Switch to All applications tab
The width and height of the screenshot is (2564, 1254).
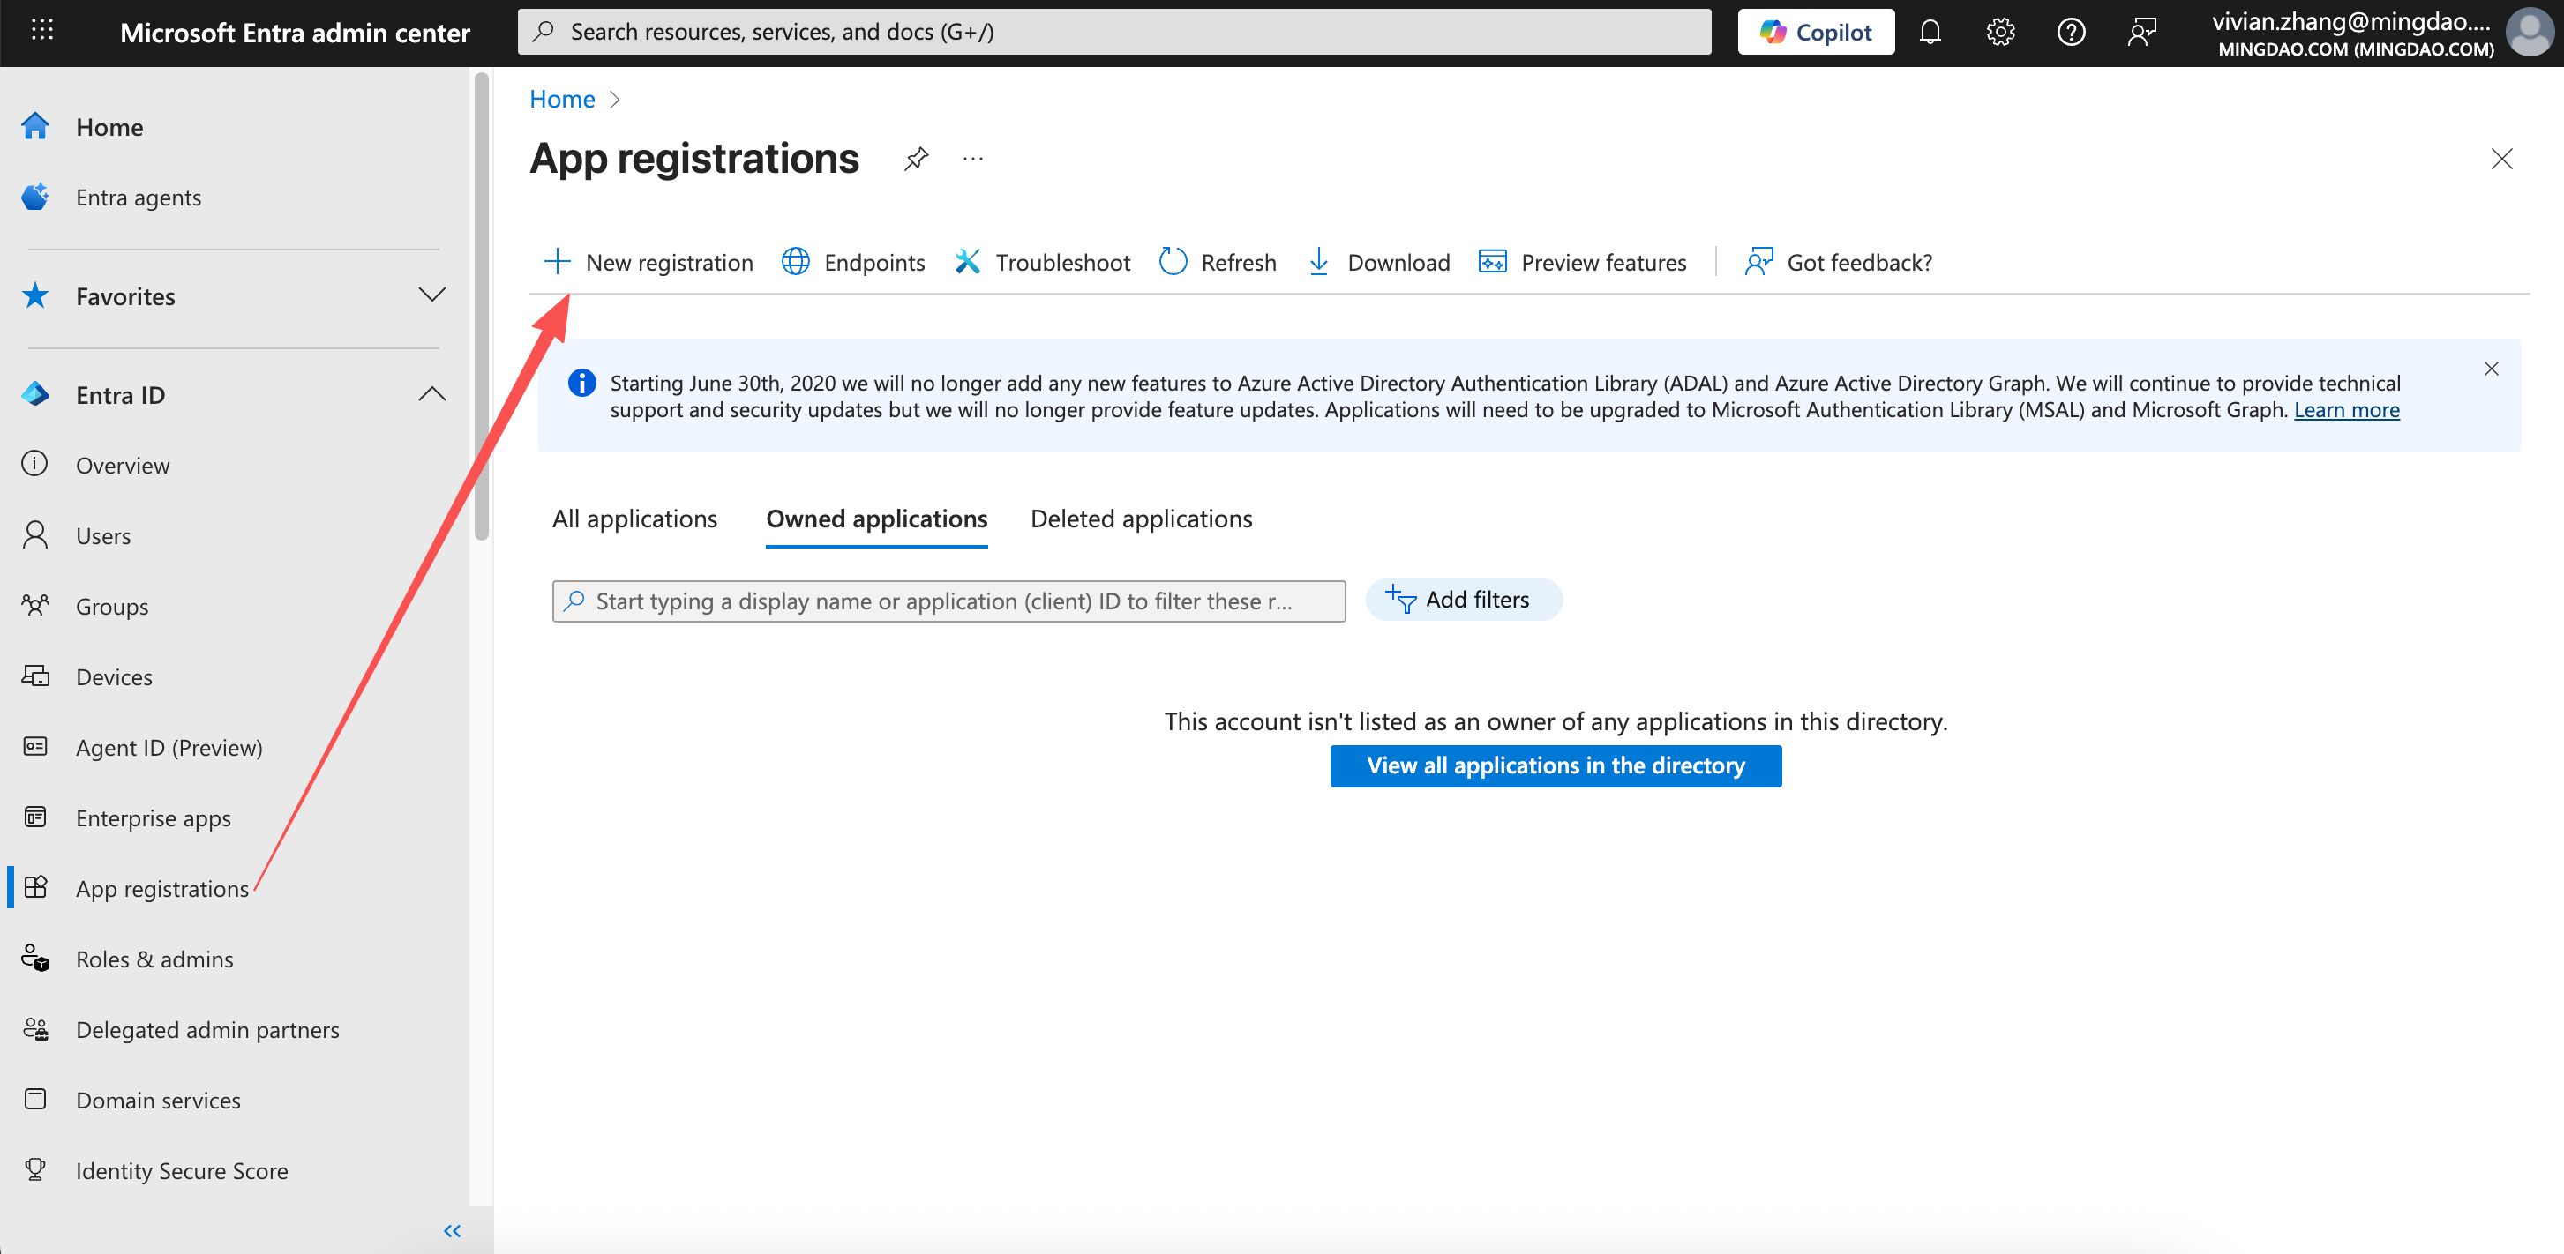click(634, 519)
